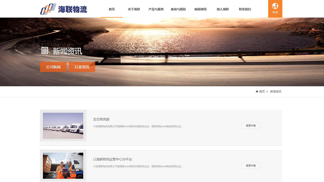Go to 查询与跟踪 in the top navigation
Screen dimensions: 324x182
coord(178,9)
